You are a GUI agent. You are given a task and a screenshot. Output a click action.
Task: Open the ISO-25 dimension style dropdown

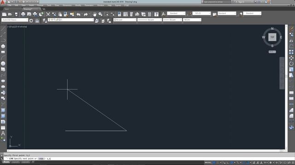coord(201,13)
